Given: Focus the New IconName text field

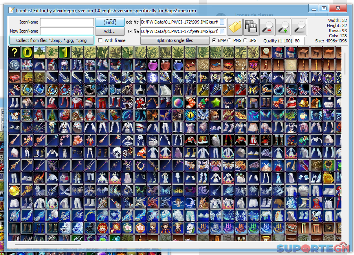Looking at the screenshot, I should (67, 31).
